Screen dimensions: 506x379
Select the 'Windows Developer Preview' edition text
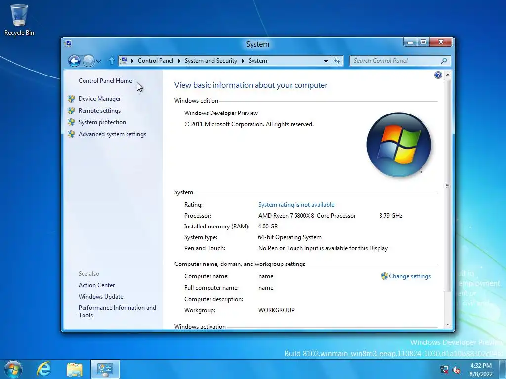pyautogui.click(x=221, y=113)
